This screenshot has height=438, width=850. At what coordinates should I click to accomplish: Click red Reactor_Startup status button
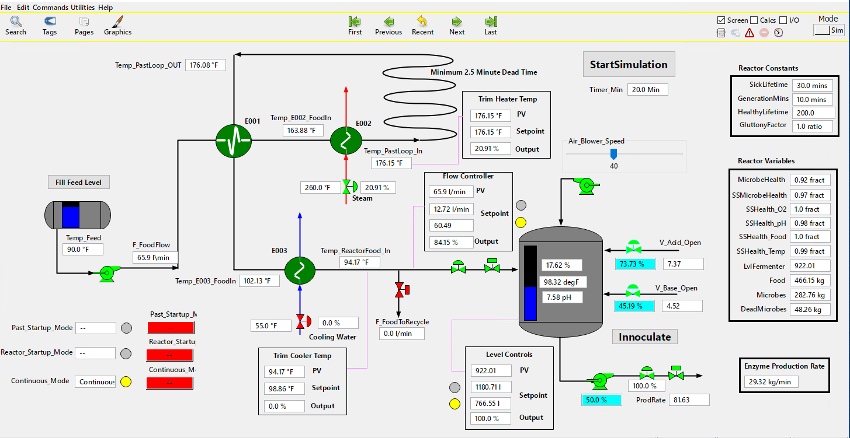pos(170,355)
